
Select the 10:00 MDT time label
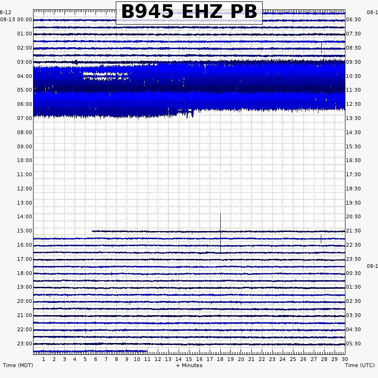pos(25,160)
